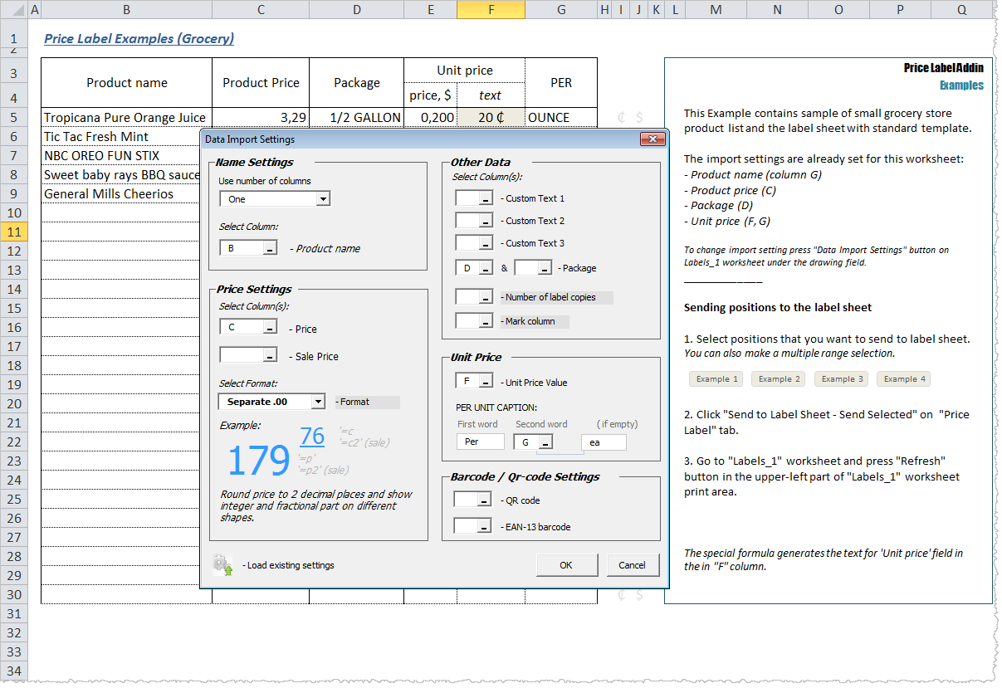Image resolution: width=1002 pixels, height=688 pixels.
Task: Expand the Select Format dropdown
Action: [318, 402]
